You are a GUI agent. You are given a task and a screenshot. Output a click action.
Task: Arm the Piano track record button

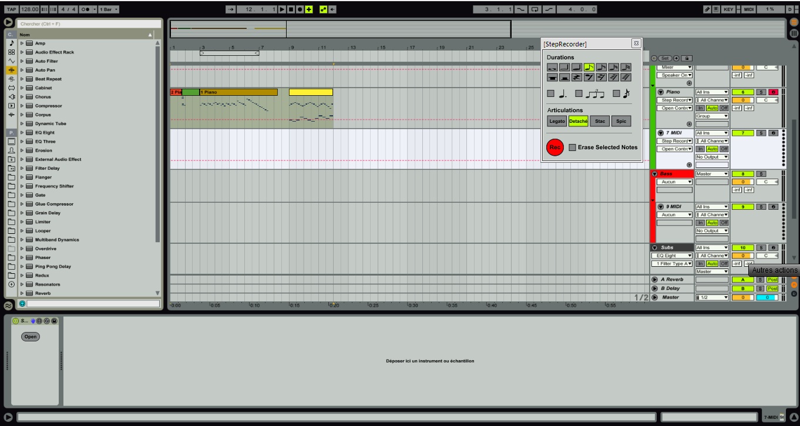click(x=773, y=92)
